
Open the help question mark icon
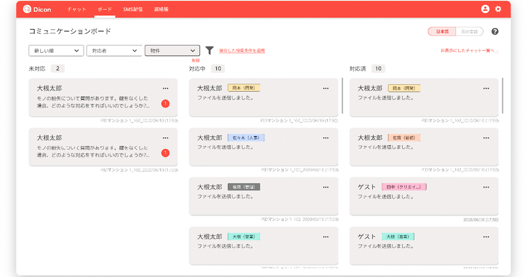(x=495, y=31)
